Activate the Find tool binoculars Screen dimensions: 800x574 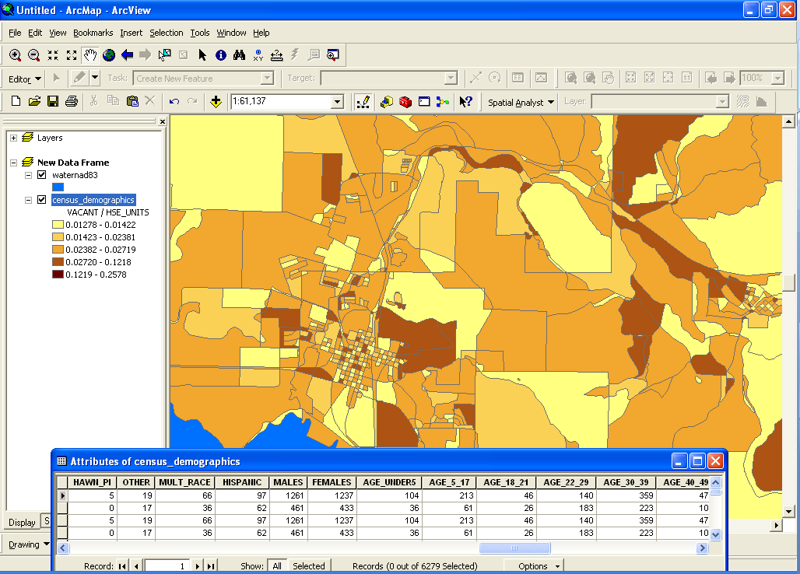point(239,54)
